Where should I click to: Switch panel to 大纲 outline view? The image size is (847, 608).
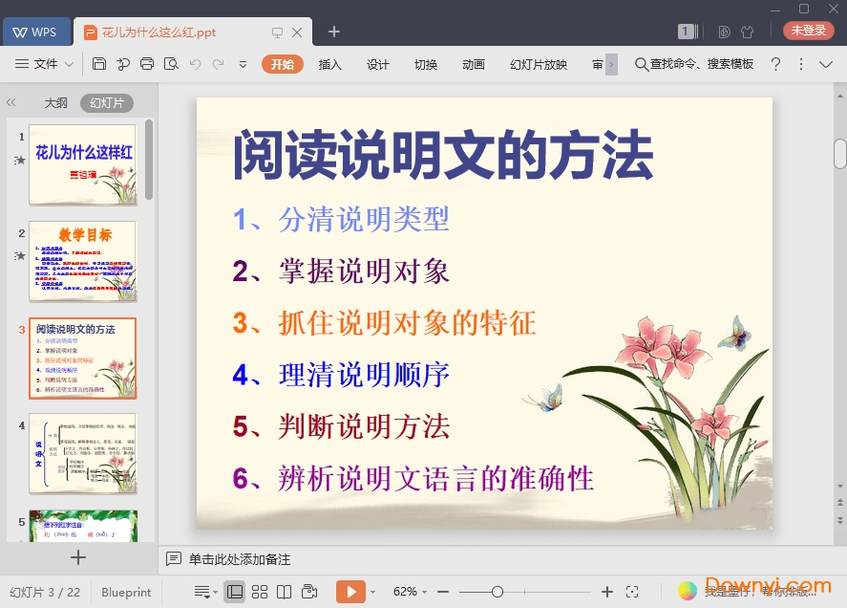click(x=55, y=103)
